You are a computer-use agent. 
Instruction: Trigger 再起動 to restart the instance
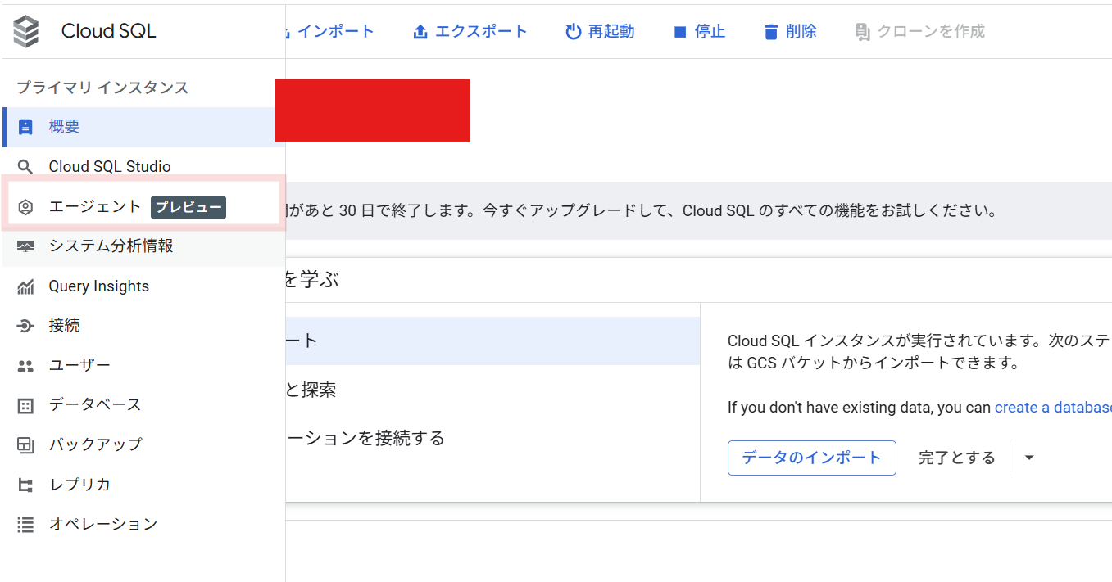coord(600,30)
